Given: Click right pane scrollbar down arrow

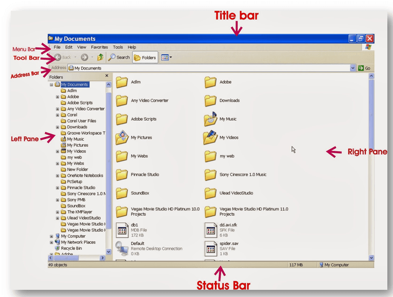Looking at the screenshot, I should tap(371, 258).
